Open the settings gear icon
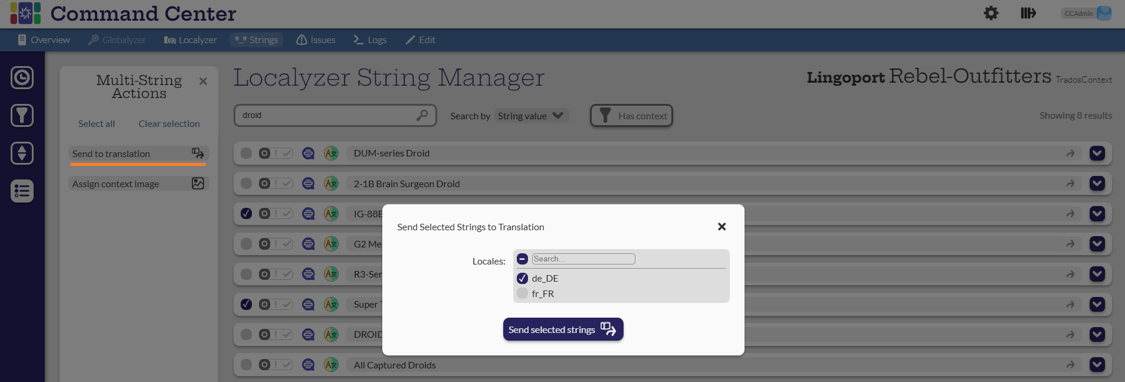 991,13
